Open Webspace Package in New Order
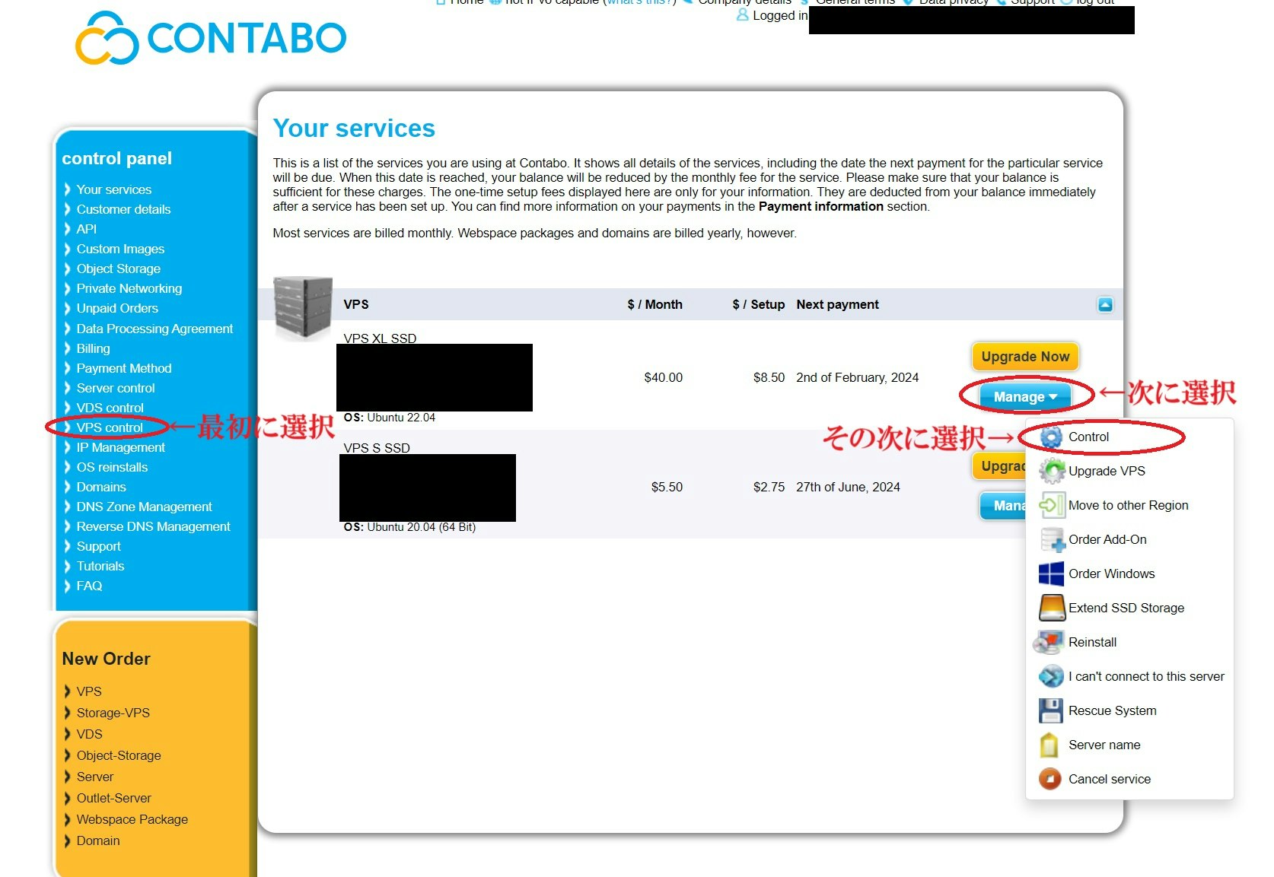Viewport: 1274px width, 877px height. coord(132,819)
